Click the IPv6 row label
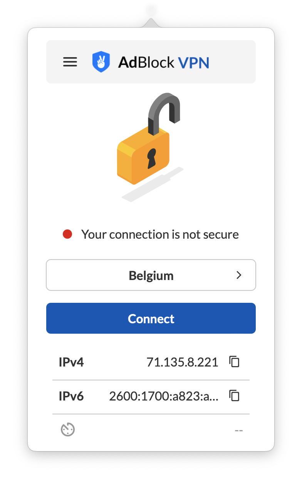 (71, 396)
